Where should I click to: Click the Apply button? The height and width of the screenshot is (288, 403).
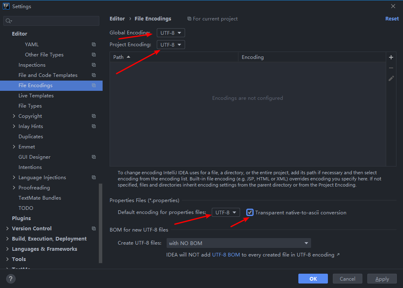382,279
